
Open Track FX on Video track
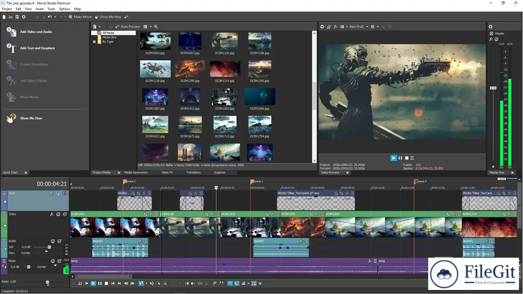52,214
